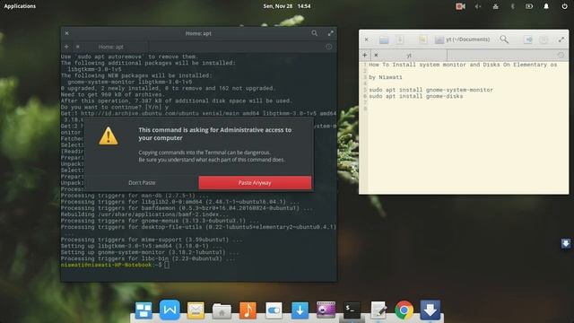Image resolution: width=574 pixels, height=323 pixels.
Task: Click the screen recording indicator in the panel
Action: (460, 6)
